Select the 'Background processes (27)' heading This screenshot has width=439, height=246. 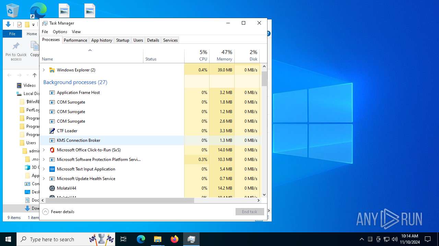[75, 82]
